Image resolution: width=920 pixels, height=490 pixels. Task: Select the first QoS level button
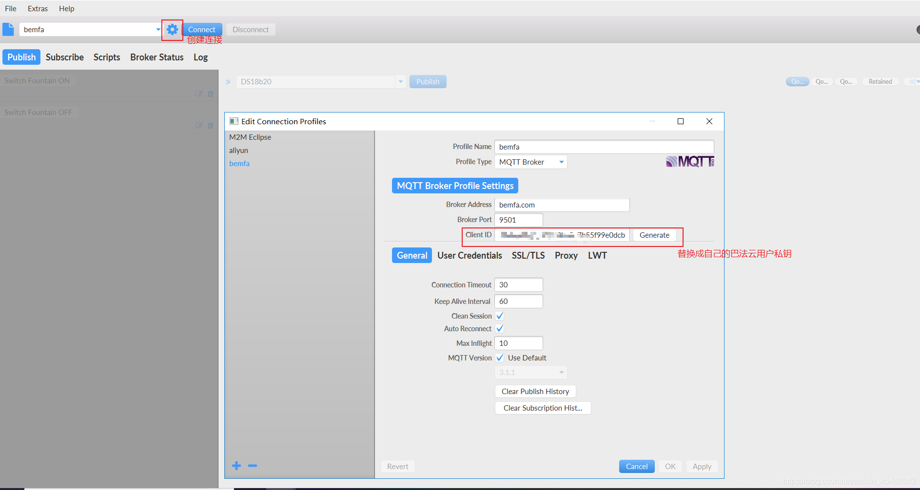click(797, 82)
